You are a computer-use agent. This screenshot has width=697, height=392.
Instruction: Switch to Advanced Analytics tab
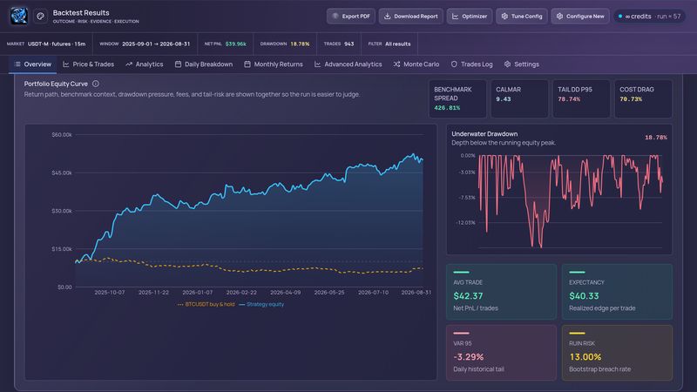[x=348, y=64]
